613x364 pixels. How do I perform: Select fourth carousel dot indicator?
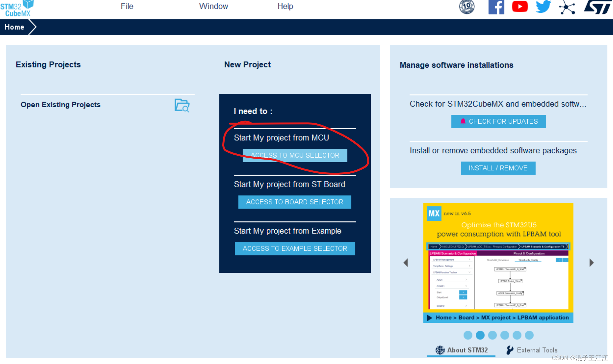505,335
